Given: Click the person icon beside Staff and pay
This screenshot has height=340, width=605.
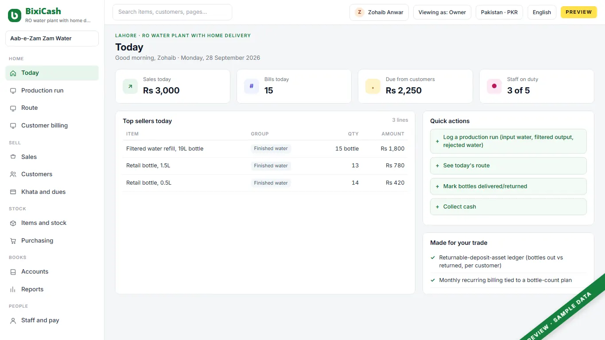Looking at the screenshot, I should [13, 321].
